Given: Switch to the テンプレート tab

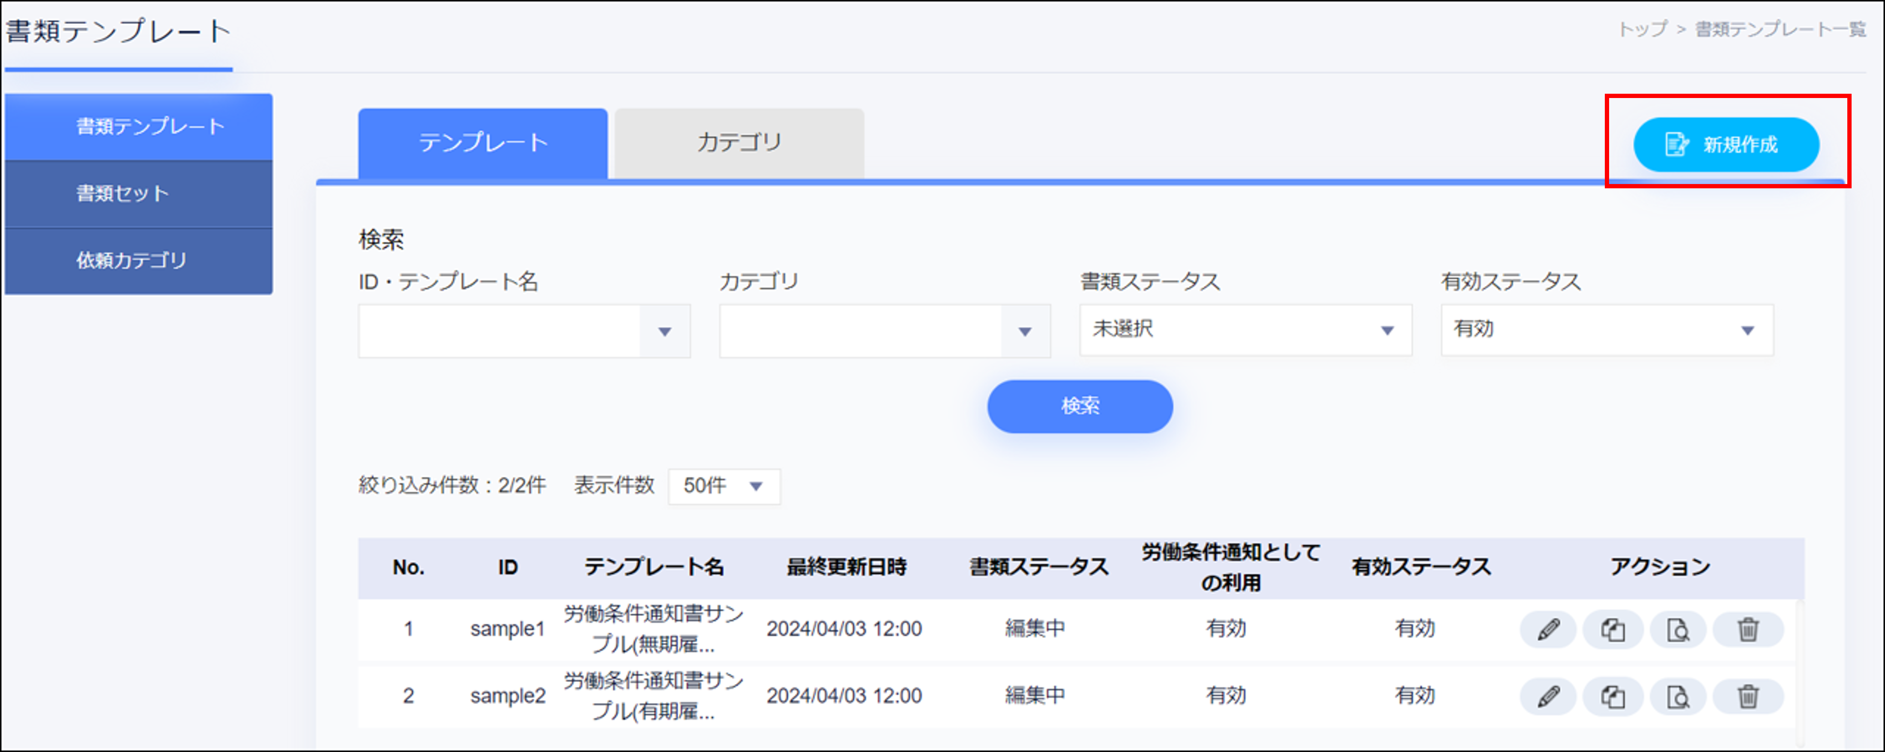Looking at the screenshot, I should [x=483, y=143].
